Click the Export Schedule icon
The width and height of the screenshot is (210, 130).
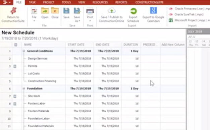[x=133, y=11]
